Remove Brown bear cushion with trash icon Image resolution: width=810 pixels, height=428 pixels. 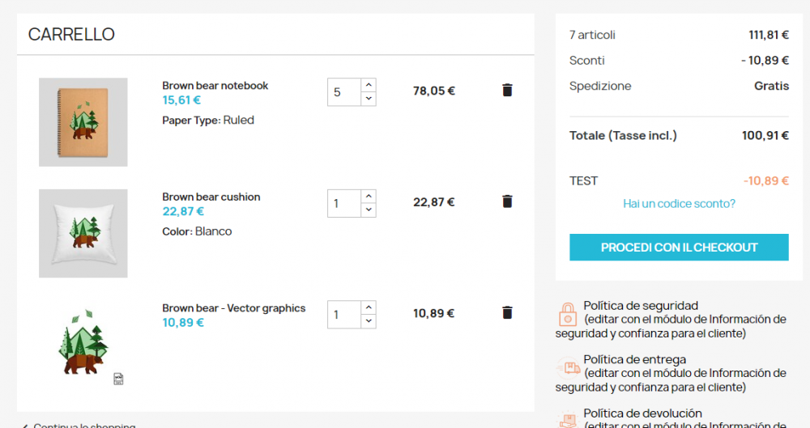[x=507, y=201]
